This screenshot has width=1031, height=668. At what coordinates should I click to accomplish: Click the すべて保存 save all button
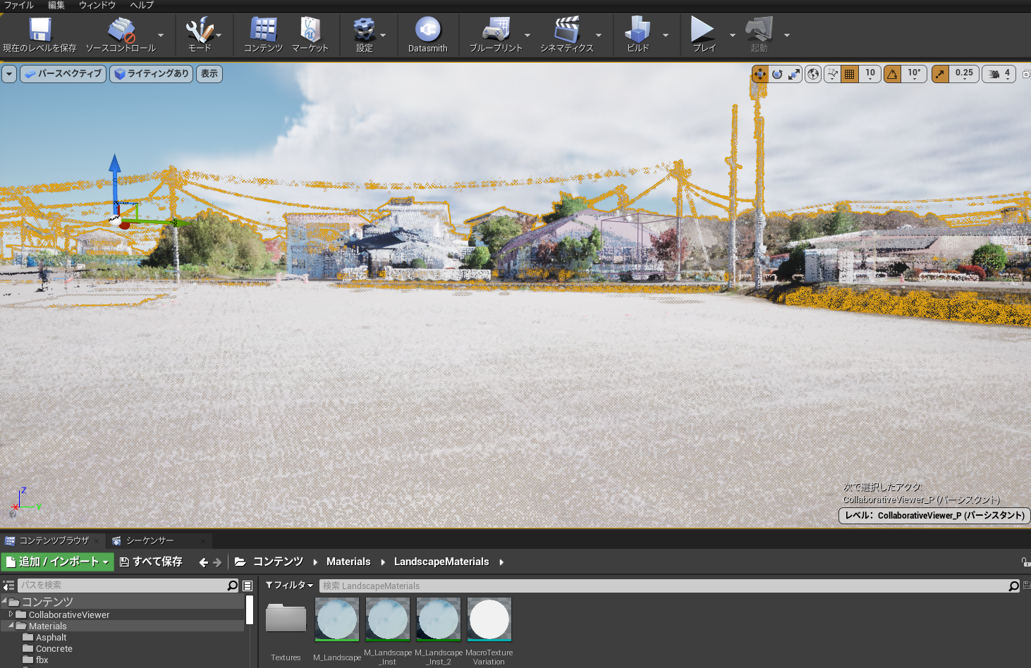[x=151, y=562]
